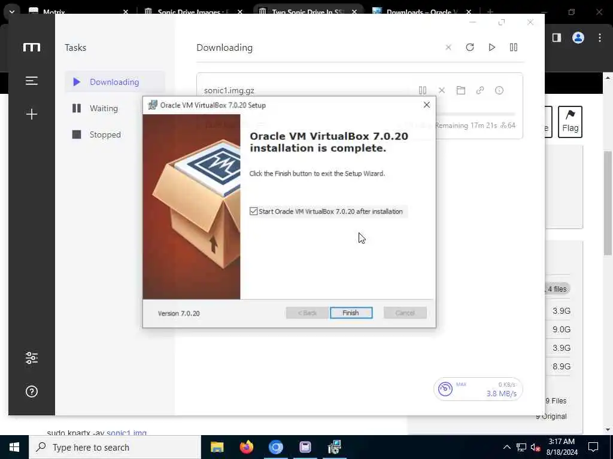Switch to the Downloads – Oracle browser tab
The width and height of the screenshot is (613, 459).
[x=422, y=12]
